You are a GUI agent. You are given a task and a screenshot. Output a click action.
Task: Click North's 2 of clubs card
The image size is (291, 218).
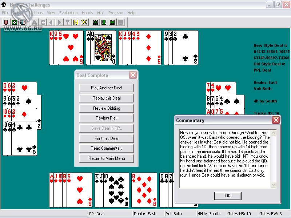tap(185, 48)
